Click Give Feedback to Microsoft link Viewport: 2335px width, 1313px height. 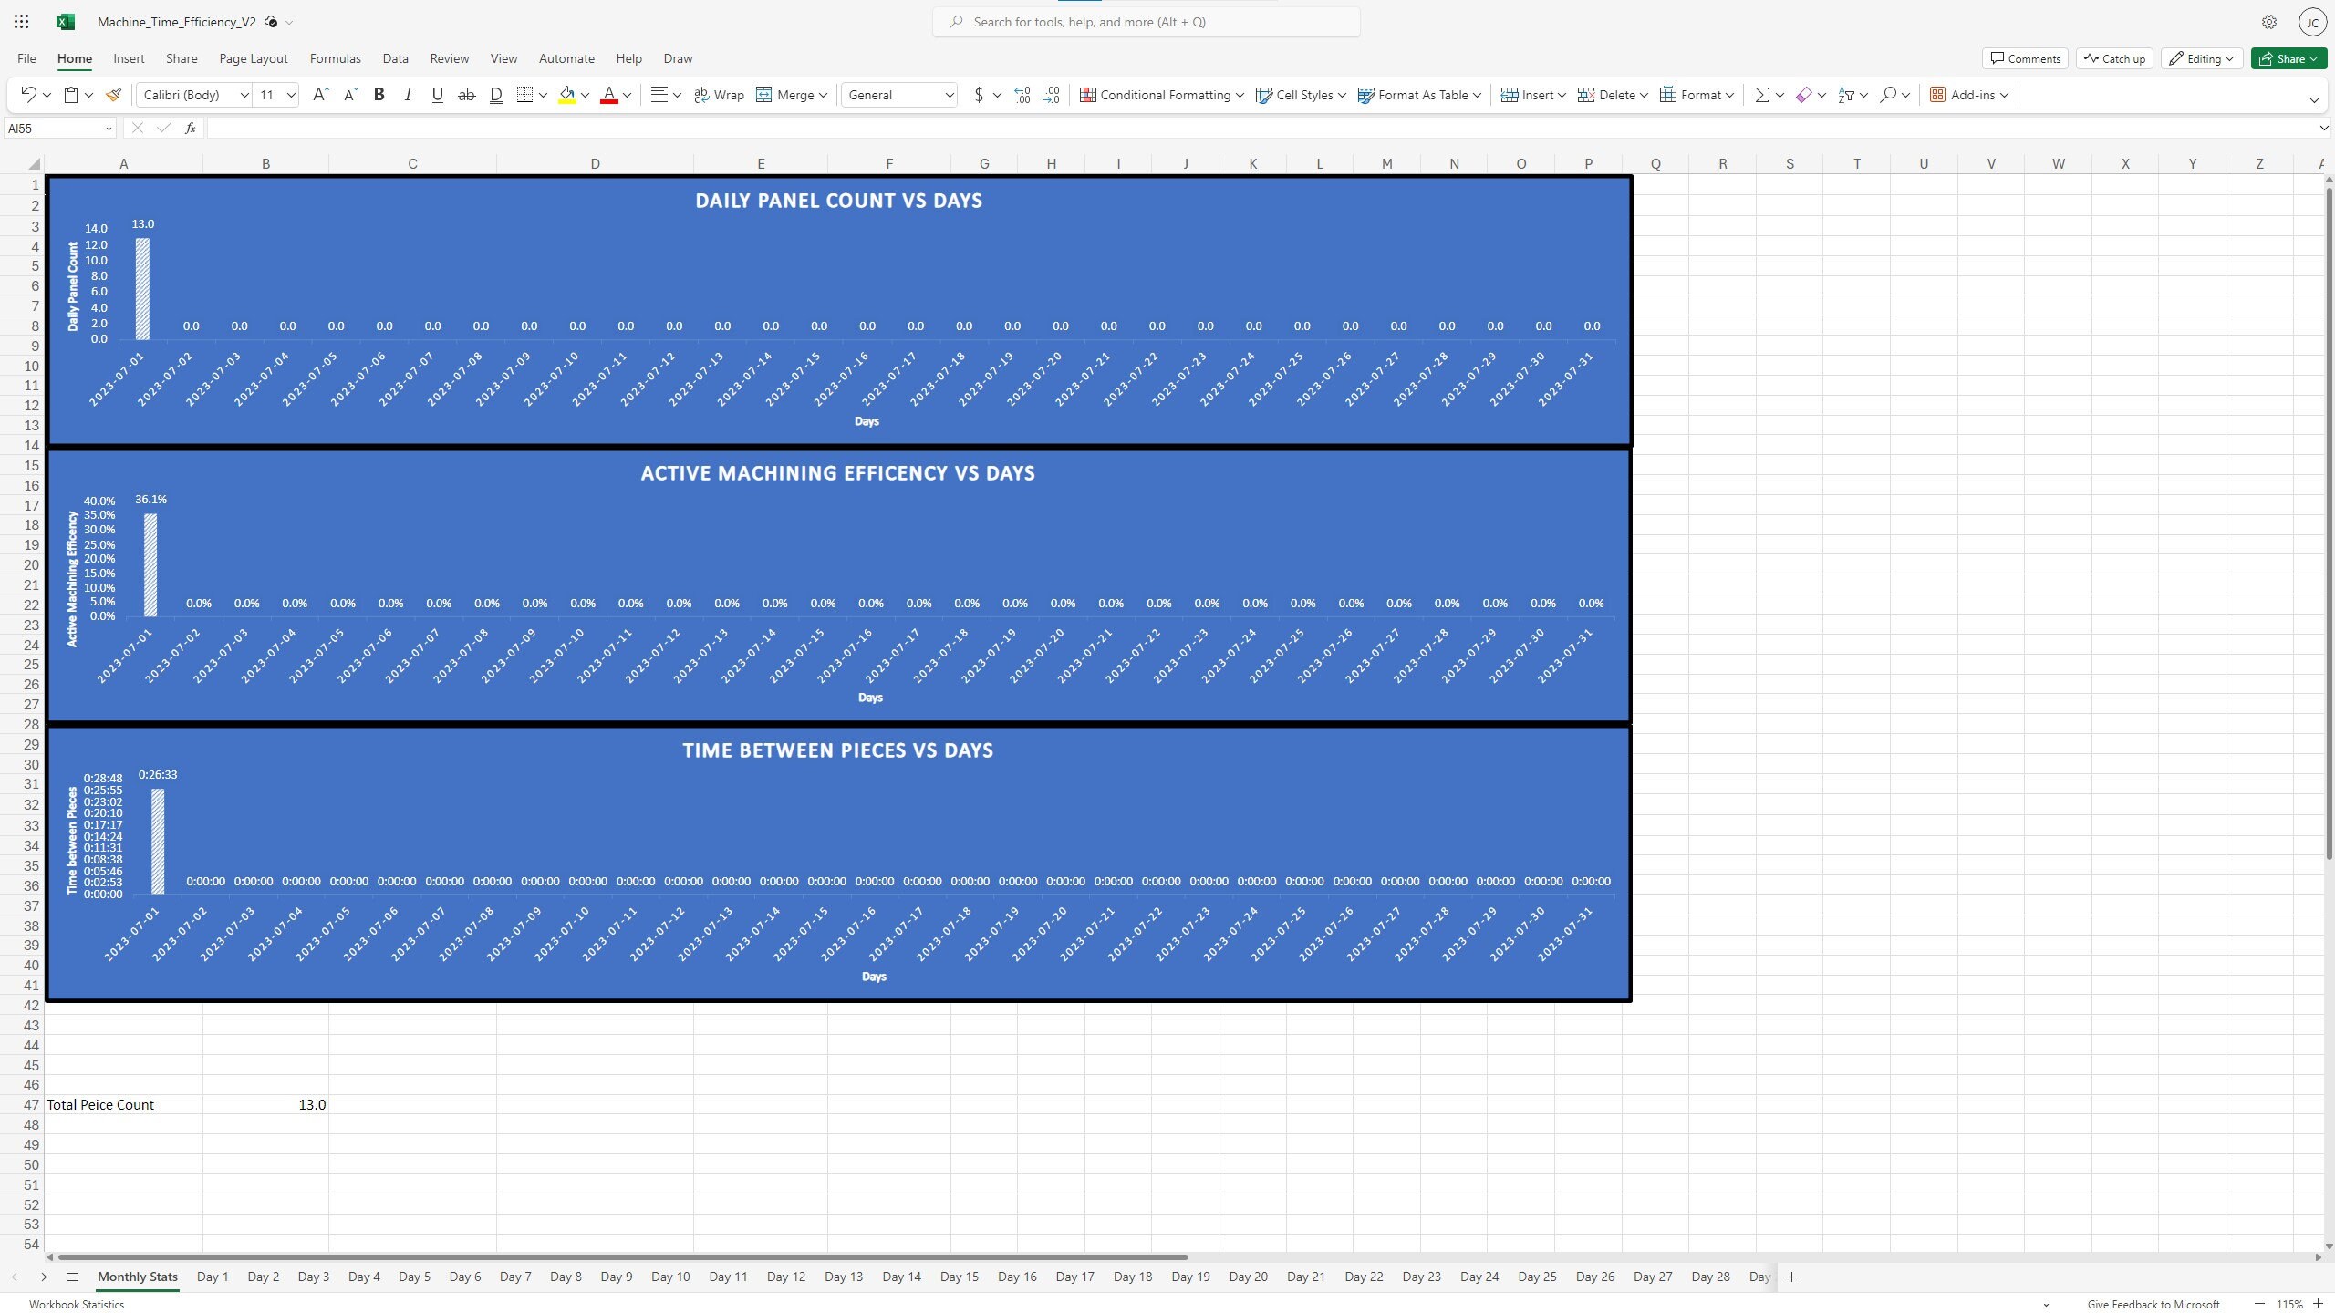2153,1304
